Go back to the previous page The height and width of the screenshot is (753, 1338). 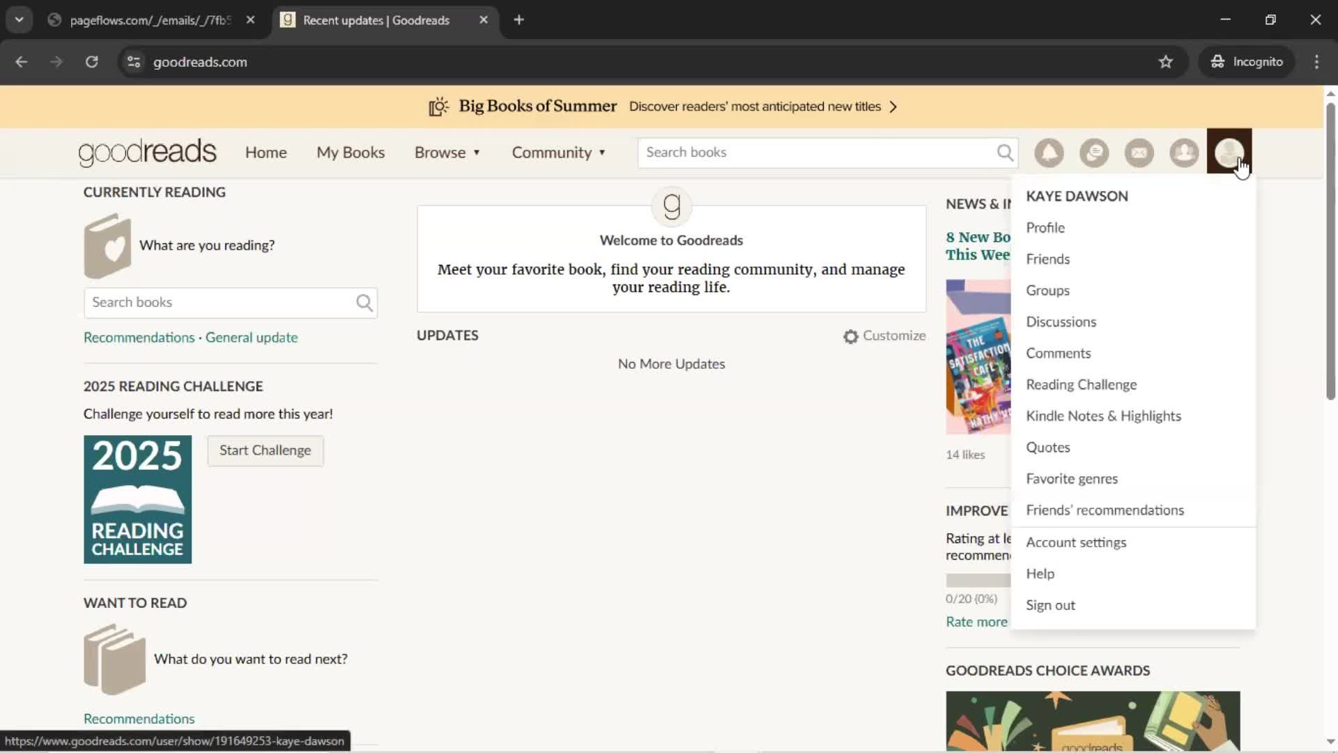click(22, 62)
